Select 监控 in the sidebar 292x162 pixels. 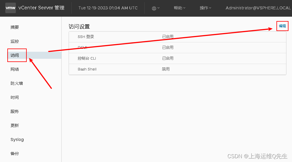14,41
